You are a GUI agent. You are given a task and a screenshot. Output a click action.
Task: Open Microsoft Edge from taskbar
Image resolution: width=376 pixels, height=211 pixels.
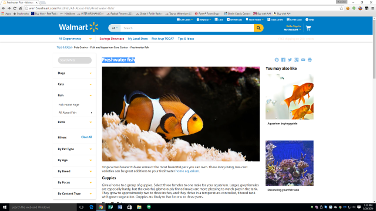tap(91, 207)
